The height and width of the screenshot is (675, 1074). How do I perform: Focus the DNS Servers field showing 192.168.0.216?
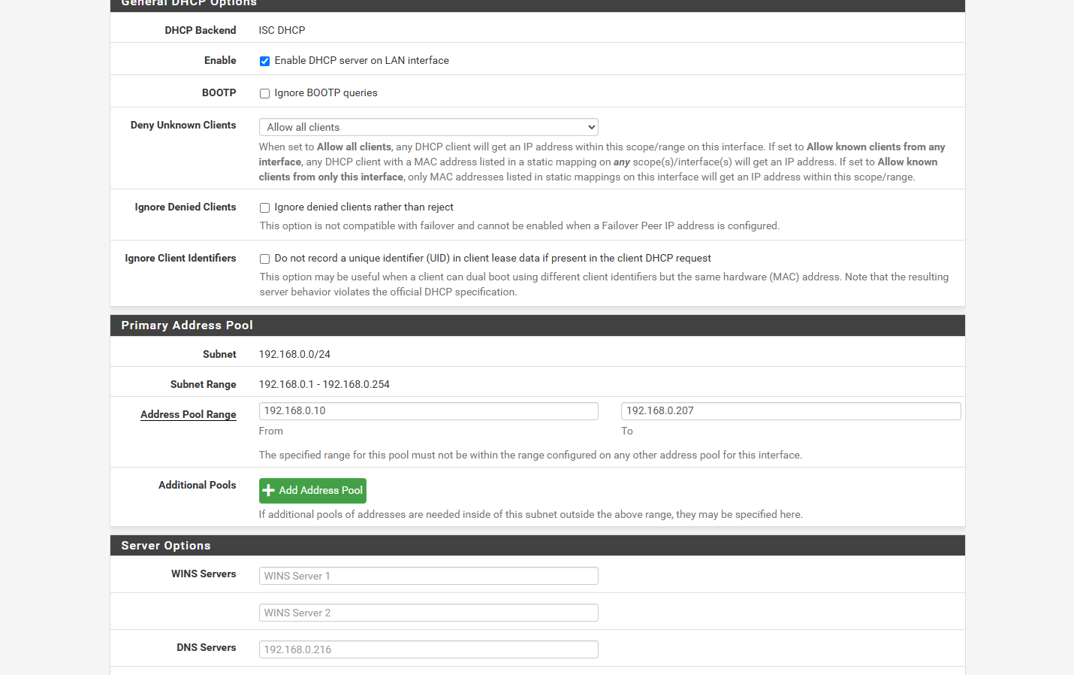click(x=428, y=649)
